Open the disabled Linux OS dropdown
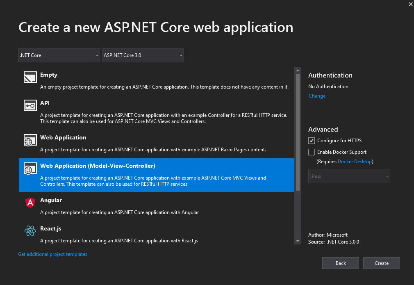Screen dimensions: 414x285 [x=349, y=176]
